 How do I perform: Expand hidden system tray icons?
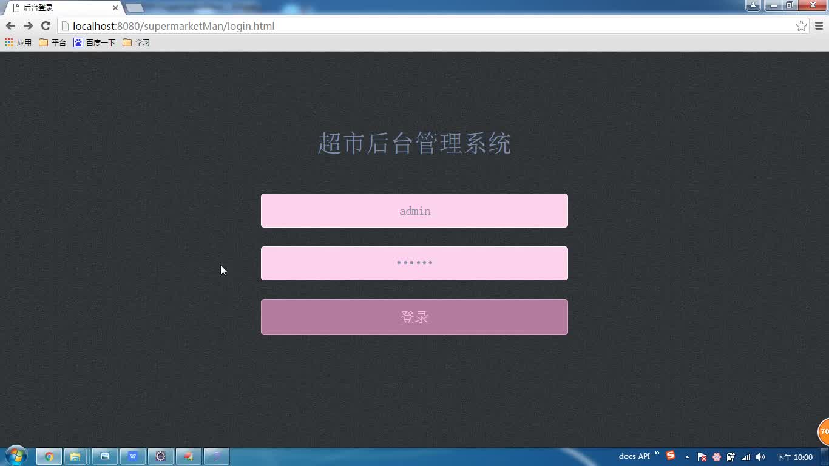687,457
